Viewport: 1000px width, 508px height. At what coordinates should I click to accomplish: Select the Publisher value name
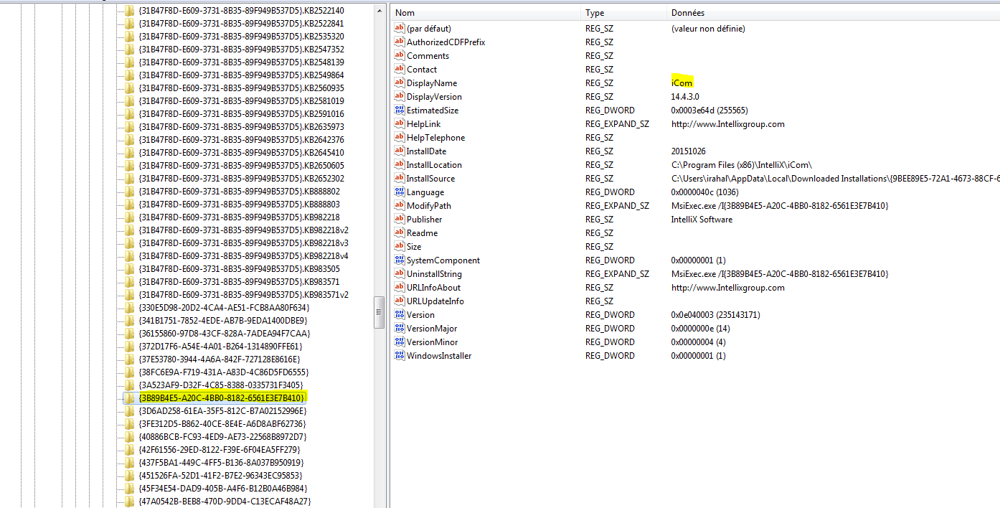424,220
